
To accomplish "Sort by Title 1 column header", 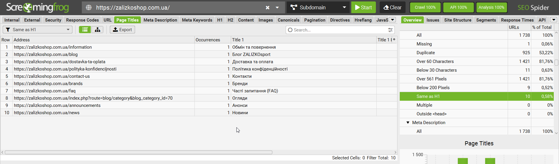I will coord(304,40).
